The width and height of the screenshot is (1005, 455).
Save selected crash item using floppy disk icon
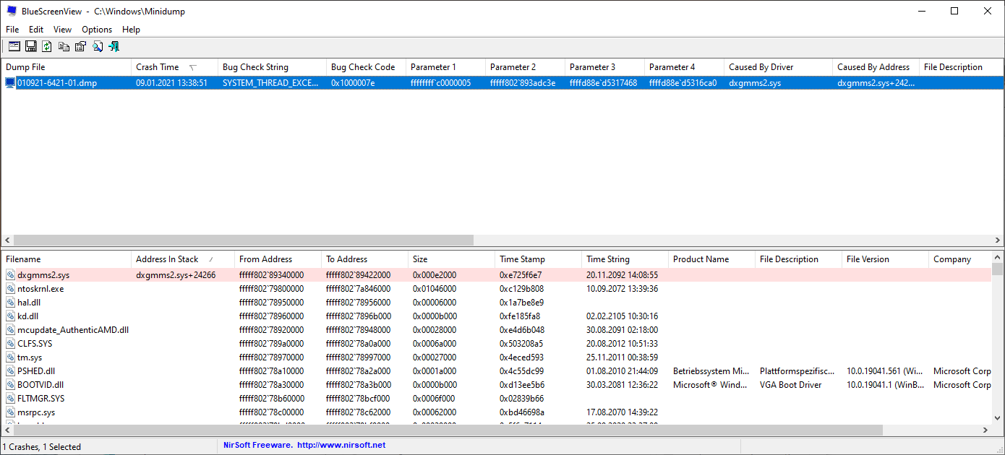pos(30,45)
